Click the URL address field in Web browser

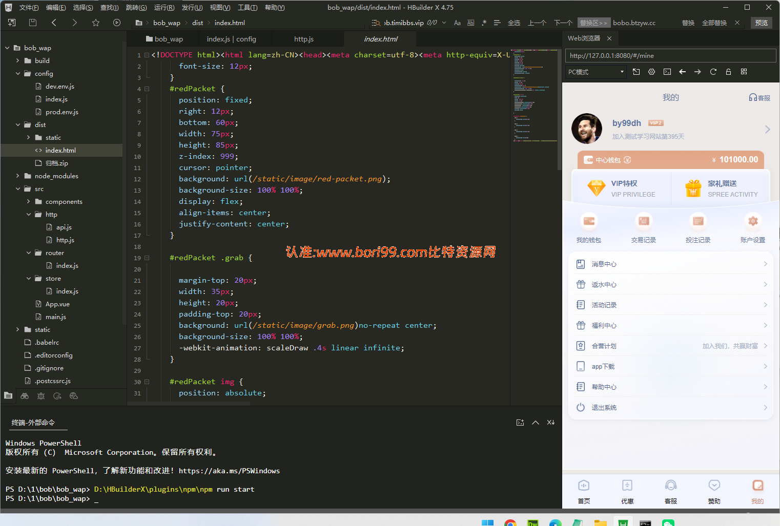670,55
